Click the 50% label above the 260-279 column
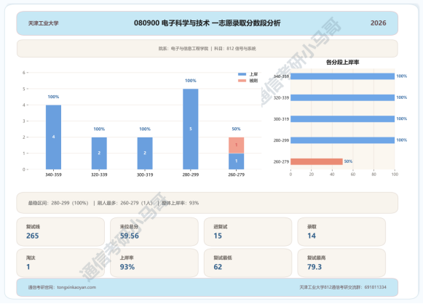Screen dimensions: 423x304 tap(236, 129)
